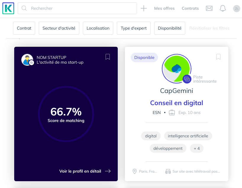242x188 pixels.
Task: Click the NOM STARTUP avatar icon
Action: pos(27,60)
